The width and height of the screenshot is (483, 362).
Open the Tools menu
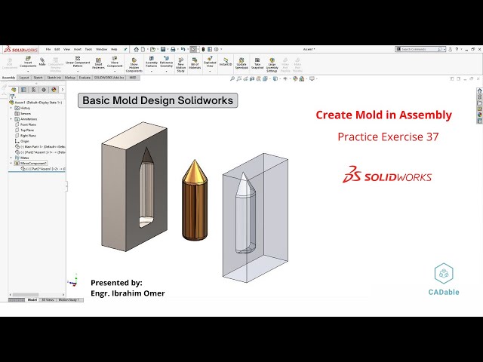point(88,49)
